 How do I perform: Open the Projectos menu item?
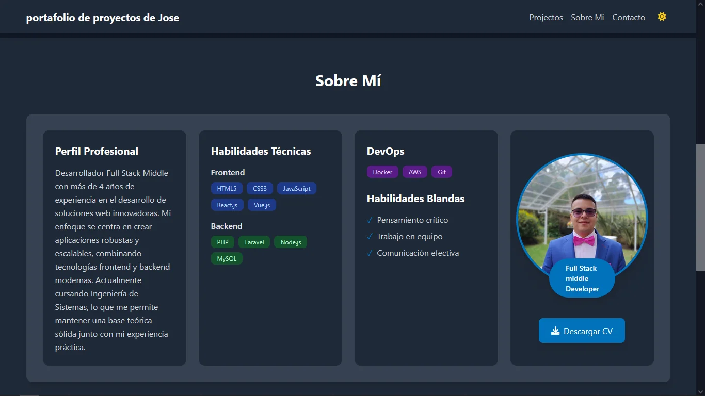(x=546, y=17)
